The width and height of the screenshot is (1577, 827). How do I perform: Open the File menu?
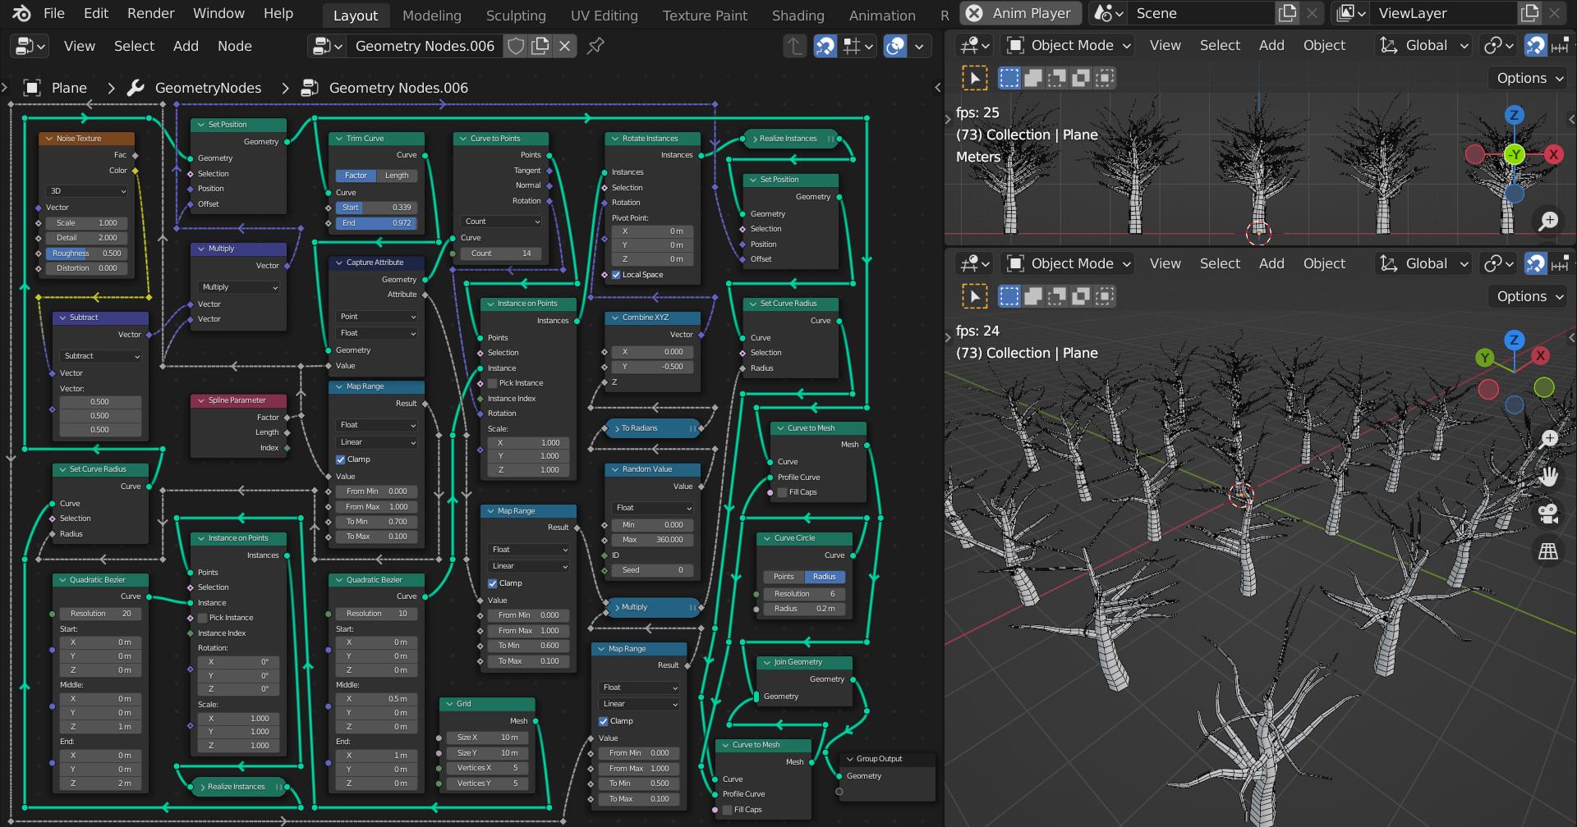53,13
